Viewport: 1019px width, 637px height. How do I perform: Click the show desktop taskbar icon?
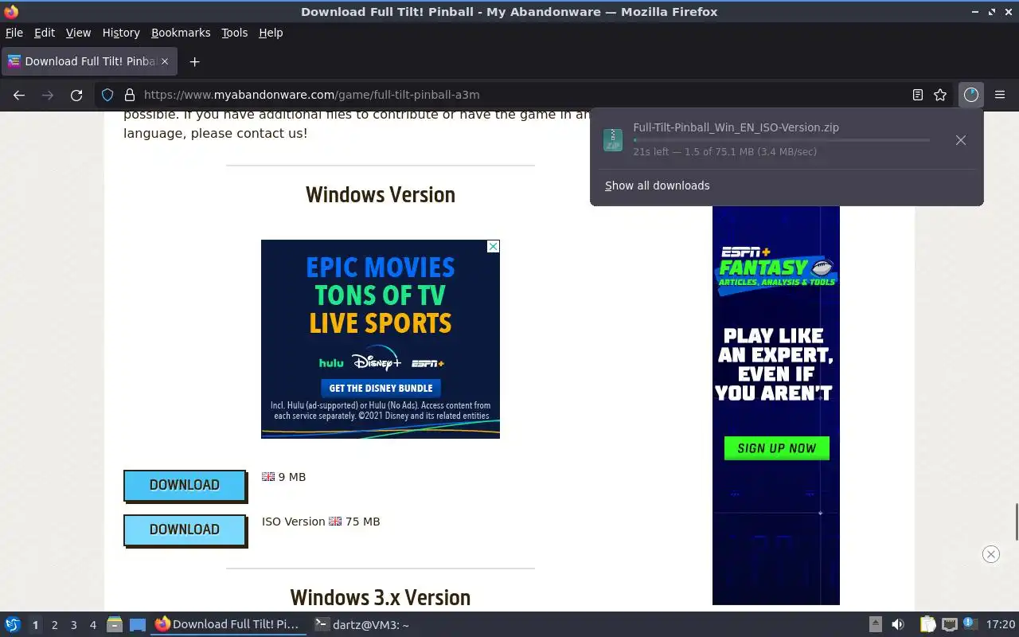138,624
